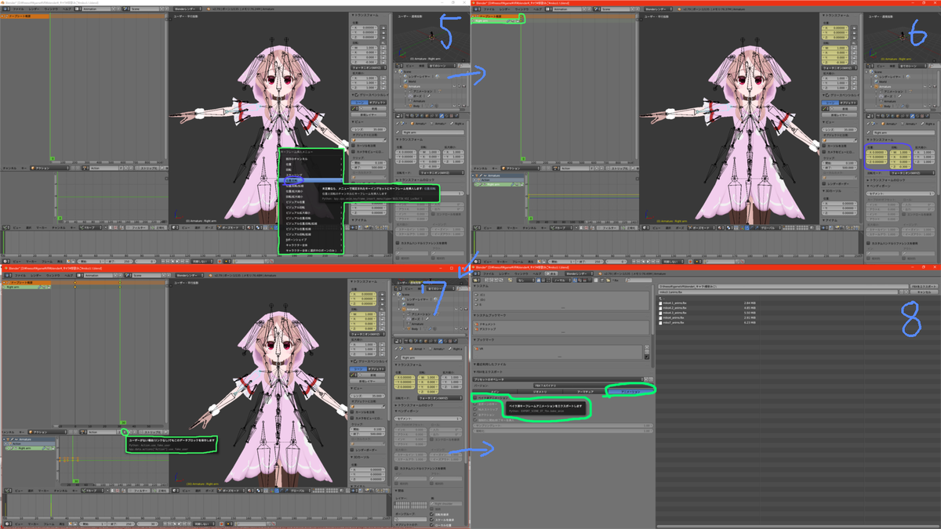
Task: Select the シーン grease pencil button in window 5
Action: pyautogui.click(x=358, y=102)
